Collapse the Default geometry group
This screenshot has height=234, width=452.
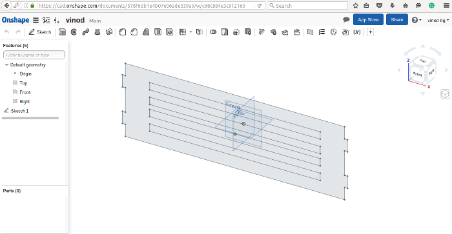tap(6, 64)
